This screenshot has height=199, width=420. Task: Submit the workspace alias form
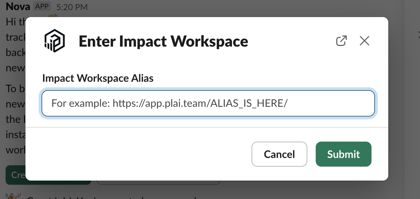pos(343,154)
